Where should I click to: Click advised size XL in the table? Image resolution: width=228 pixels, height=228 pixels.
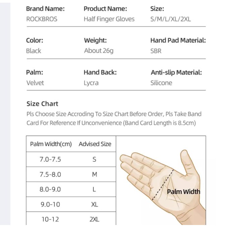coord(94,204)
